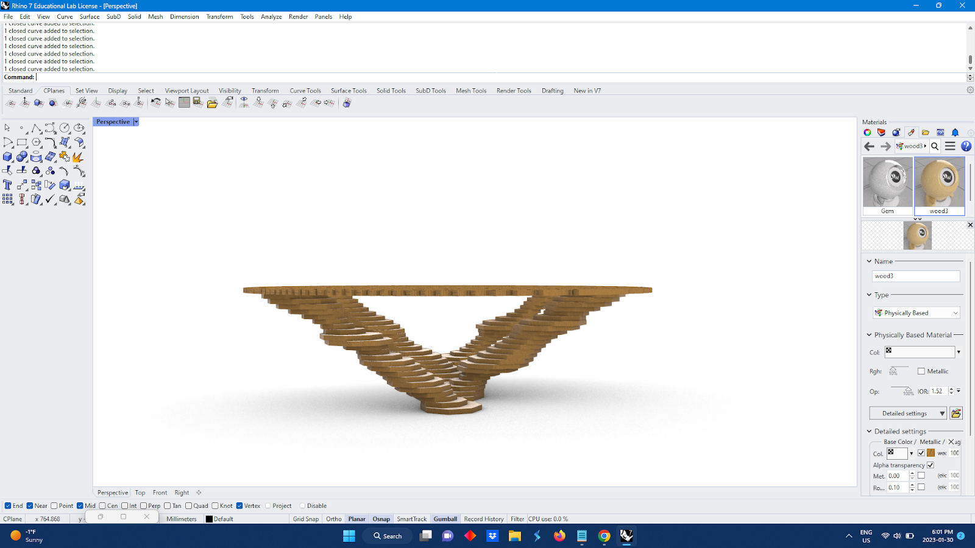975x548 pixels.
Task: Collapse the Type section
Action: [870, 295]
